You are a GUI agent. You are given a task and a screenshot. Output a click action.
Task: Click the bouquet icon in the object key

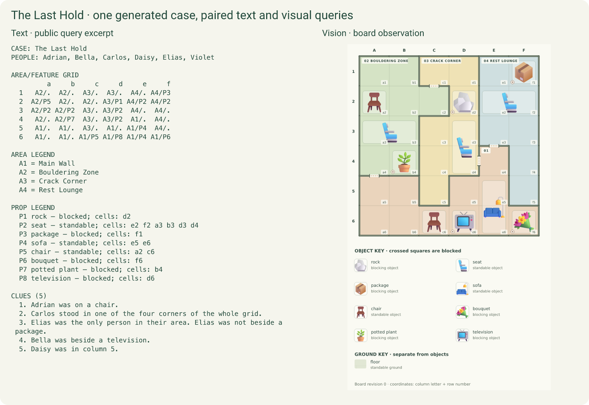pos(462,312)
